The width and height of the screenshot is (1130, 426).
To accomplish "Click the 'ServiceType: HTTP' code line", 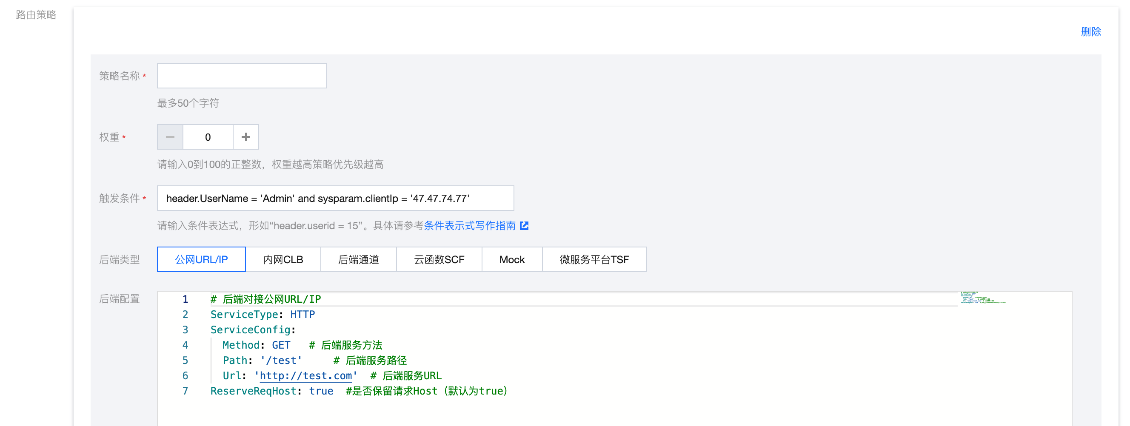I will pos(263,314).
